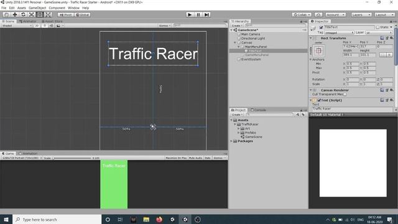Open the Tag dropdown in Inspector
The width and height of the screenshot is (398, 224).
coord(339,32)
